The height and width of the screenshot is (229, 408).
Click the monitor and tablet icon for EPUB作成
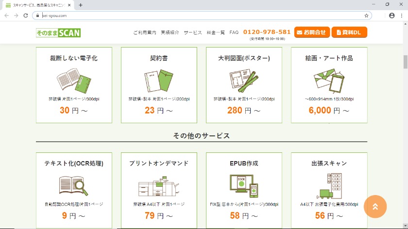click(244, 186)
